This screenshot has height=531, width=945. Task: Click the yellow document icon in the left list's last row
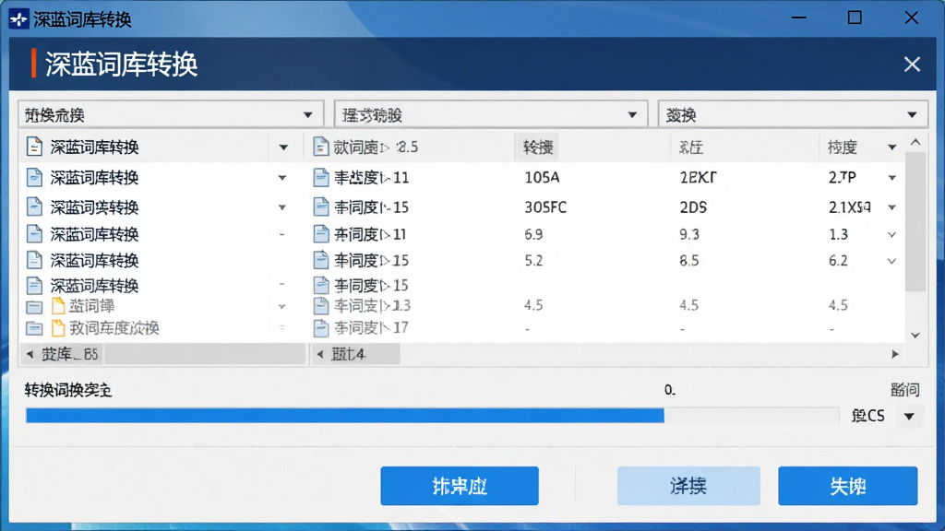[58, 328]
